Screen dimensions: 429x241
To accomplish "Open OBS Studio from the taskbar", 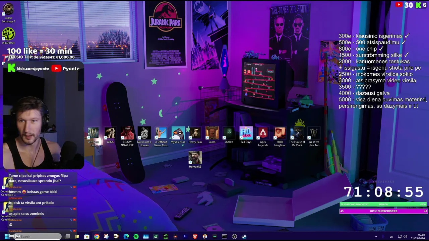I will [x=234, y=237].
